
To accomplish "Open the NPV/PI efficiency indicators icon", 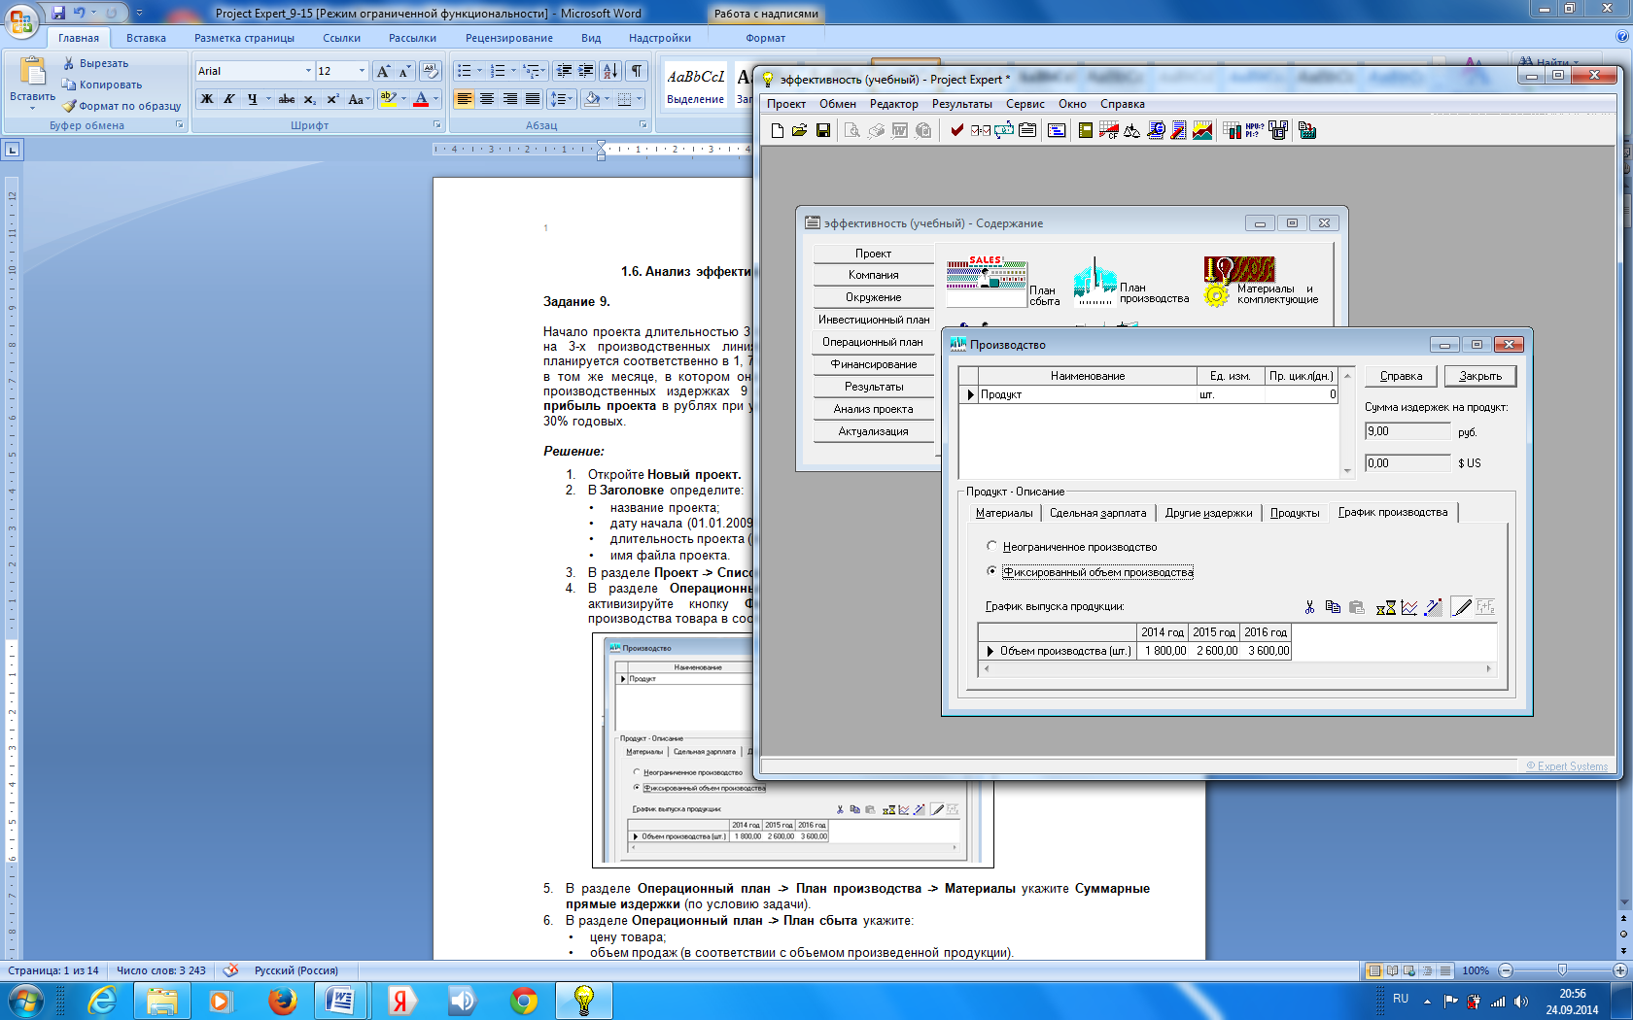I will (x=1255, y=130).
